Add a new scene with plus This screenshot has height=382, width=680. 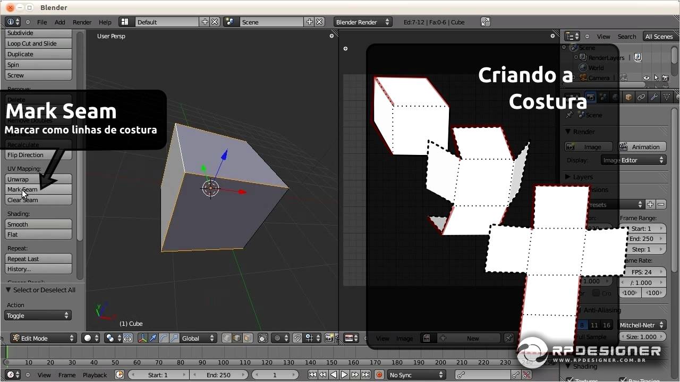click(x=310, y=22)
